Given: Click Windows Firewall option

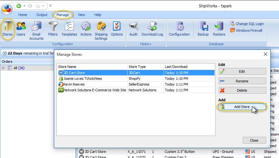Looking at the screenshot, I should coord(246,30).
